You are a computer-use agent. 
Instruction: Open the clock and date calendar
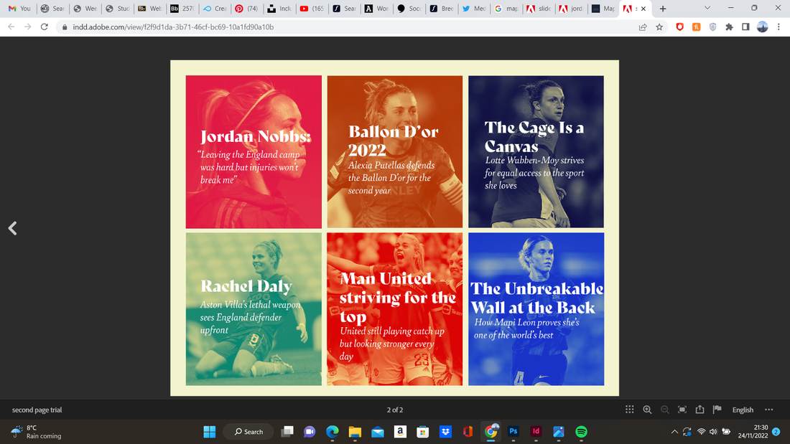(x=753, y=432)
